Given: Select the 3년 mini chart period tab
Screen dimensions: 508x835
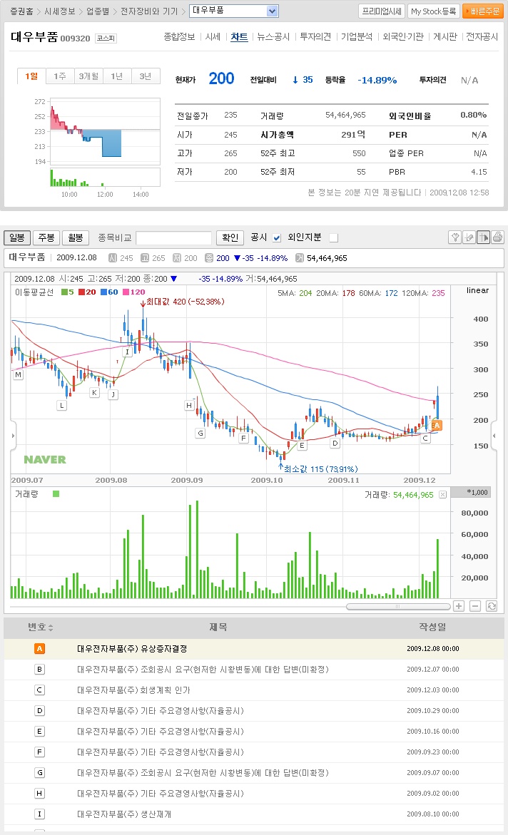Looking at the screenshot, I should click(x=146, y=76).
